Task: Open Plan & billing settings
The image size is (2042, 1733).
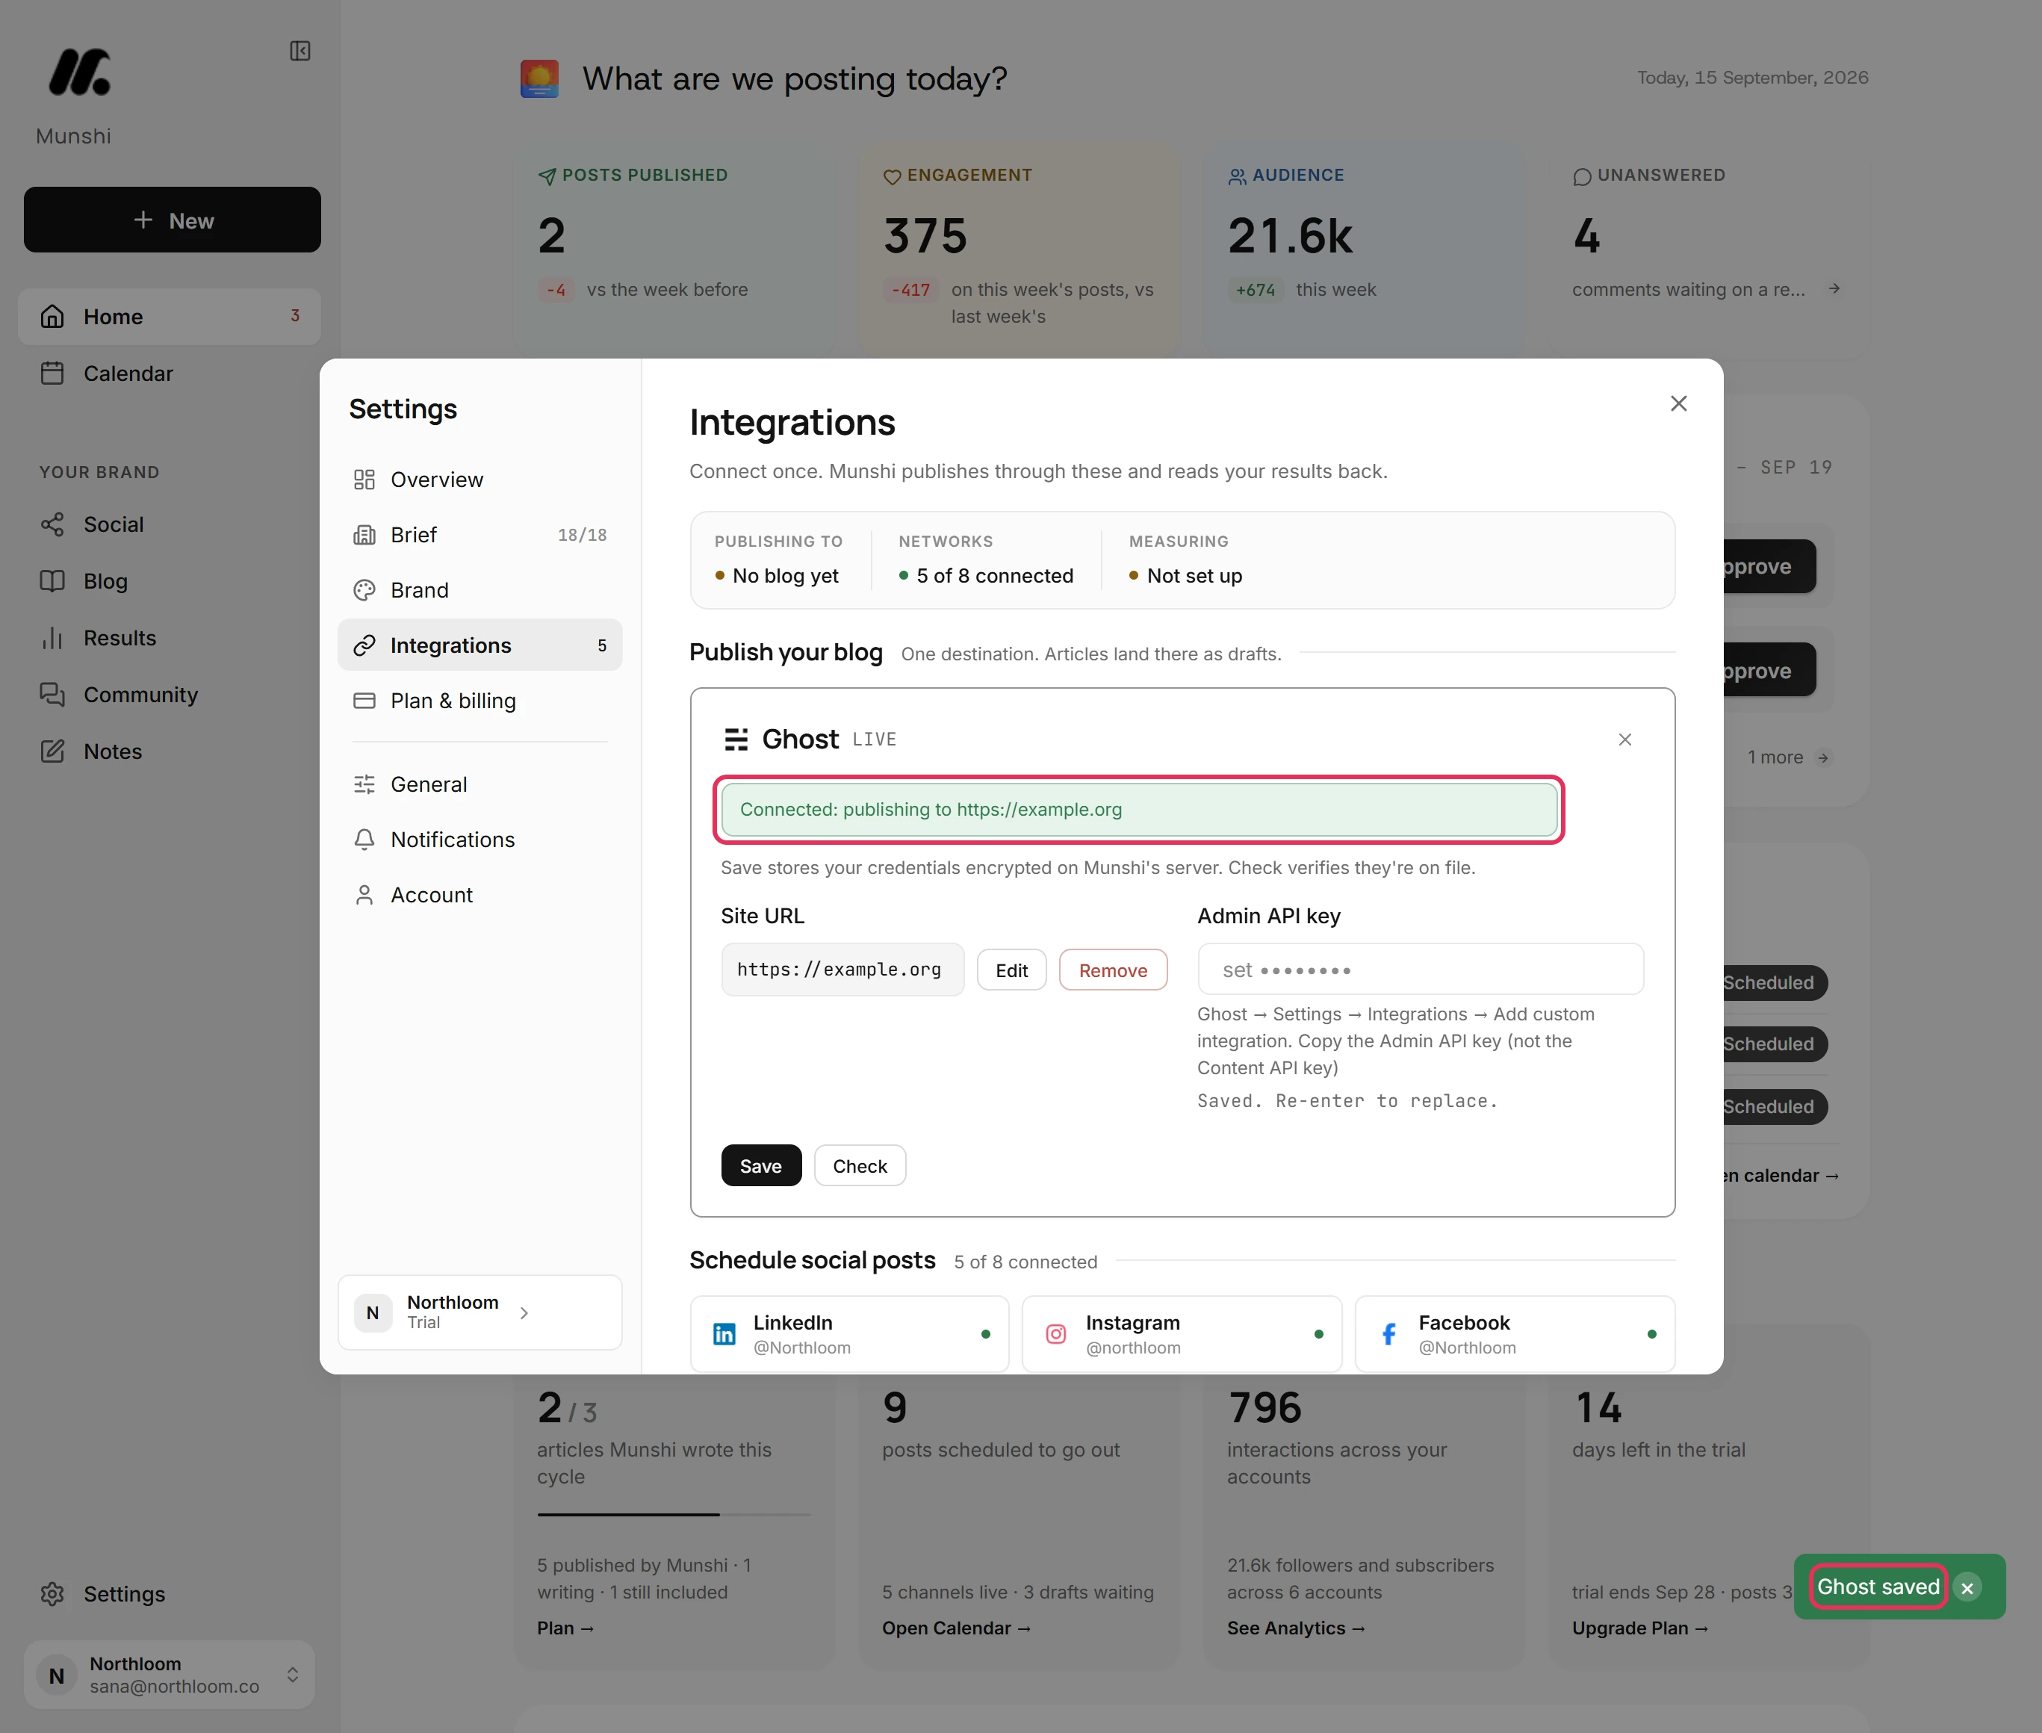Action: click(480, 701)
